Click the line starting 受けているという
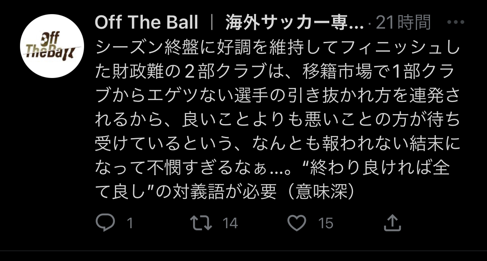The height and width of the screenshot is (261, 487). [277, 143]
